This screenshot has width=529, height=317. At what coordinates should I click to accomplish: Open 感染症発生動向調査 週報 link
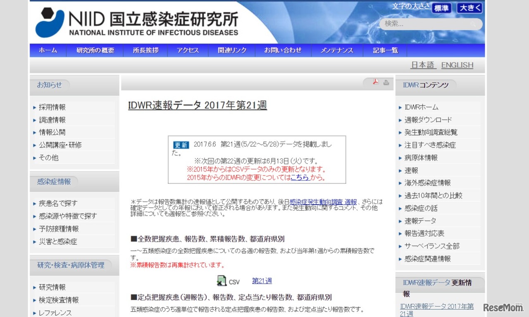click(x=323, y=202)
